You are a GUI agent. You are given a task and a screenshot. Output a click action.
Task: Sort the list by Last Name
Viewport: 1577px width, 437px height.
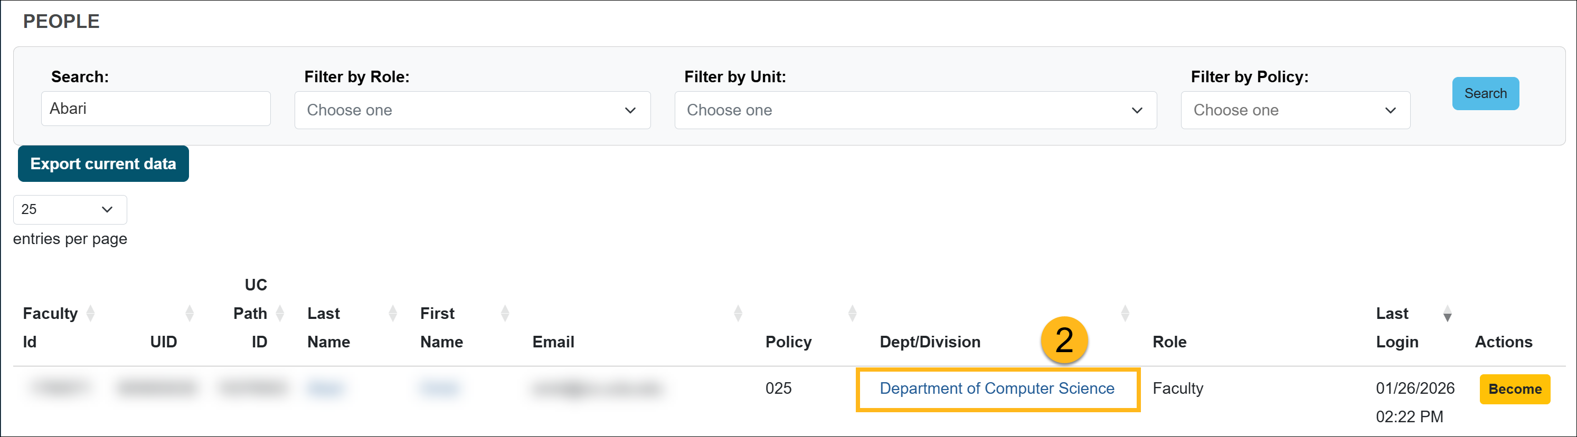point(392,314)
